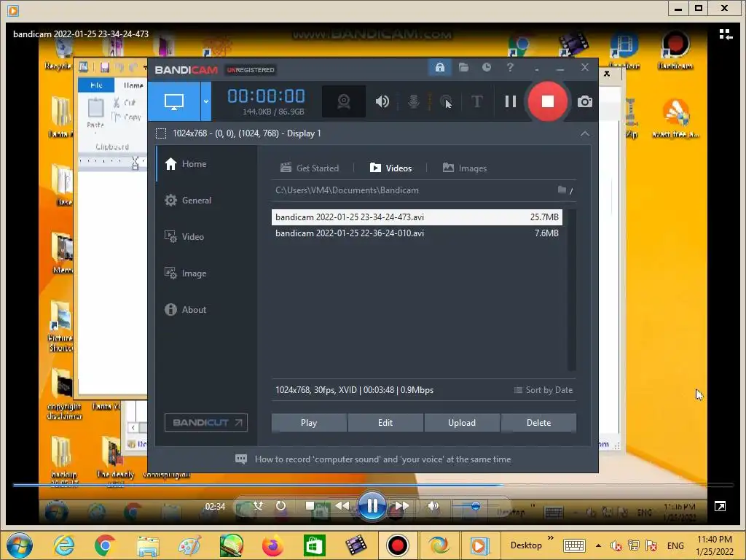Toggle the mouse cursor effect icon
Image resolution: width=746 pixels, height=560 pixels.
(x=446, y=101)
